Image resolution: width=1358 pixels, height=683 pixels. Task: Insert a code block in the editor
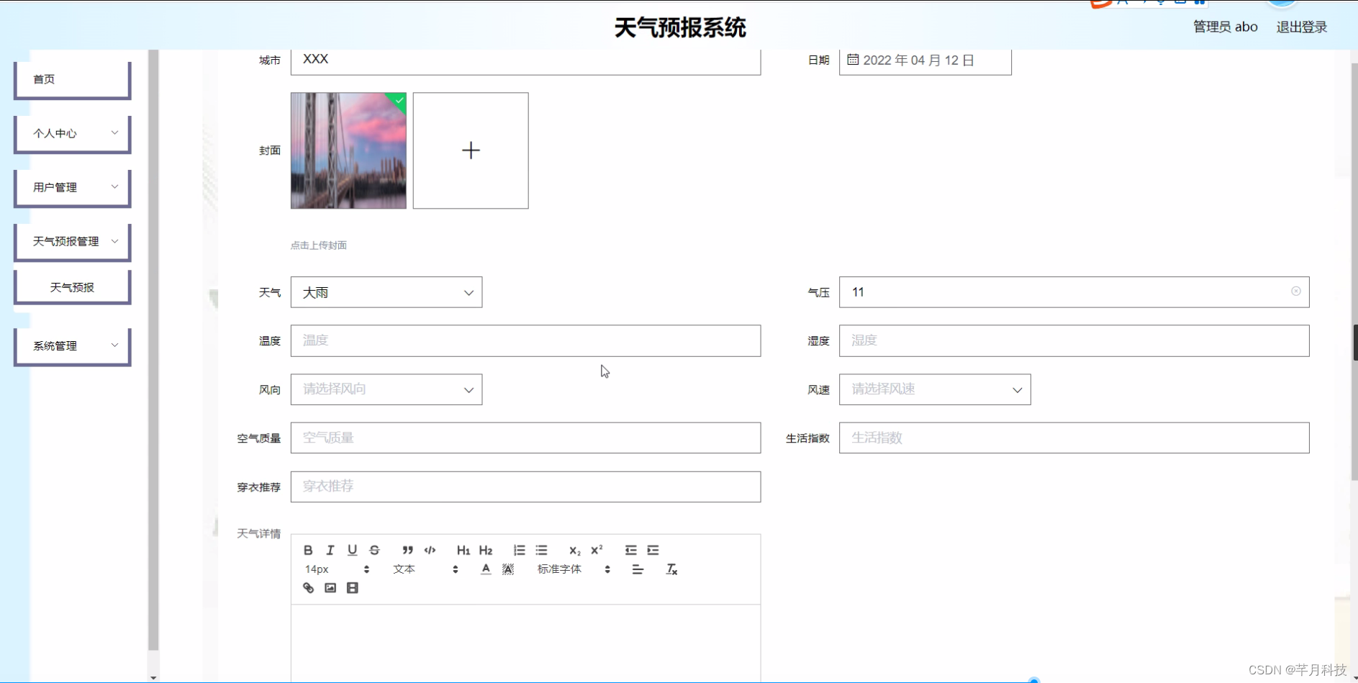[x=429, y=550]
